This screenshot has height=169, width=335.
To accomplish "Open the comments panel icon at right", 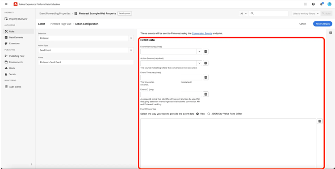I will click(331, 33).
